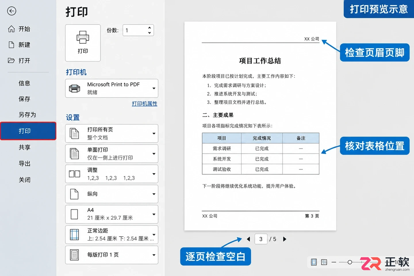Select 信息 in the sidebar menu
This screenshot has height=276, width=414.
24,83
